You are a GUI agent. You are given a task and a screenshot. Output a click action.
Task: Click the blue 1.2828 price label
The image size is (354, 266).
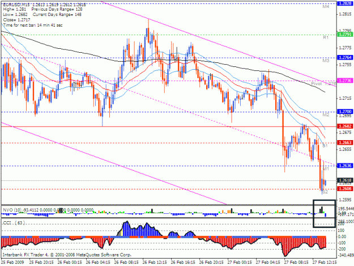tap(345, 3)
